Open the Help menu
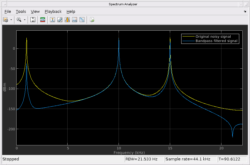 click(71, 12)
